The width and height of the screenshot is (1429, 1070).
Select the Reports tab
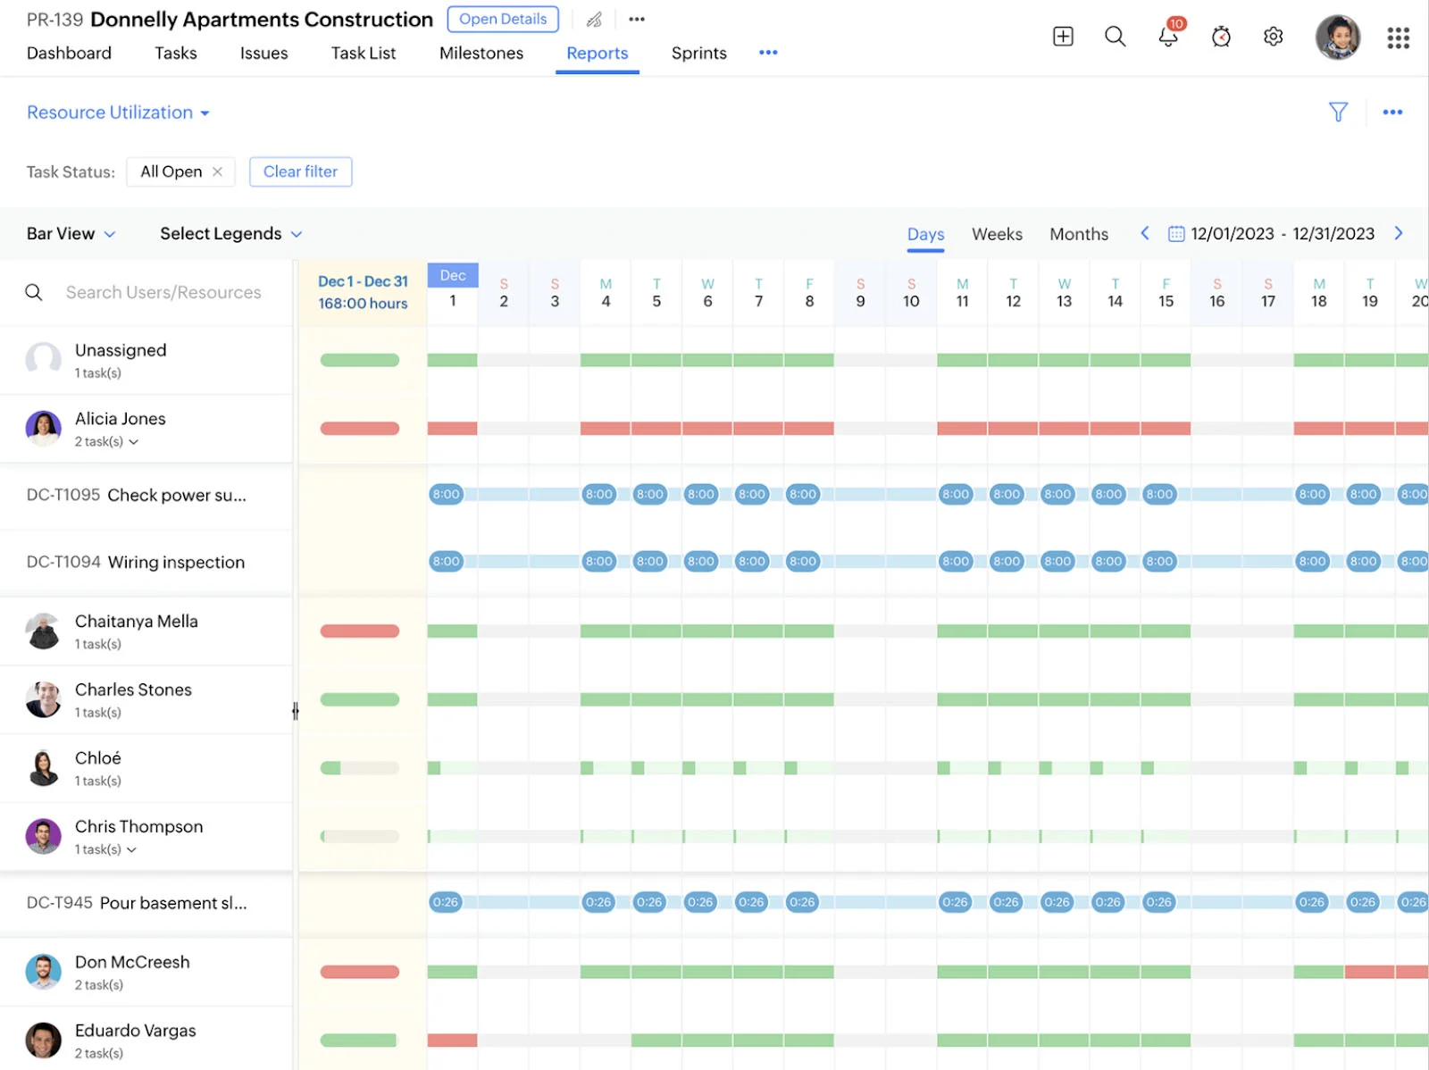click(x=597, y=53)
